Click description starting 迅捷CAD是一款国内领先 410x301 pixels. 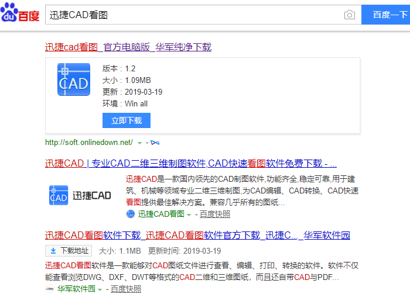[x=242, y=191]
